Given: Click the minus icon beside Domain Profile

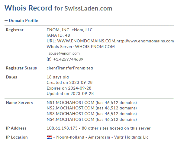Looking at the screenshot, I should [6, 20].
